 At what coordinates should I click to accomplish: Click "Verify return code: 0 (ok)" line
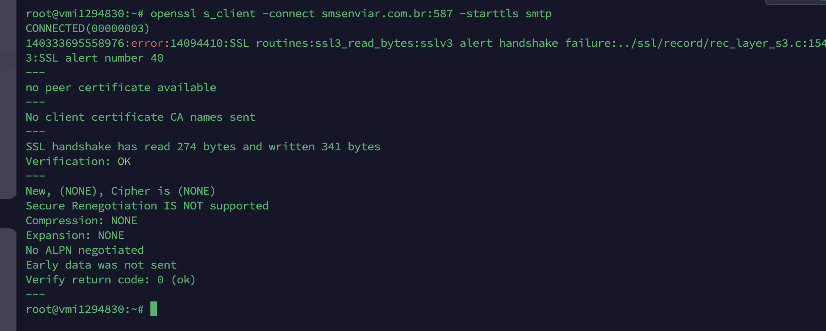coord(111,280)
